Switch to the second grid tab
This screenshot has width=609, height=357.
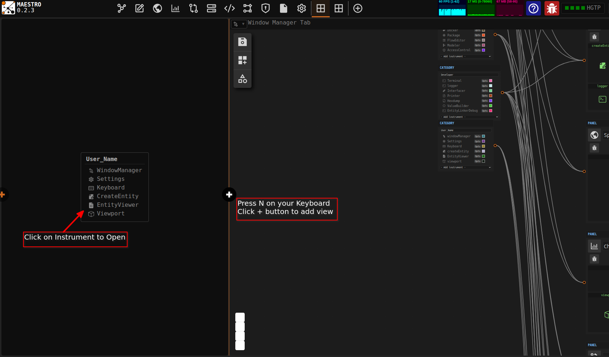339,8
